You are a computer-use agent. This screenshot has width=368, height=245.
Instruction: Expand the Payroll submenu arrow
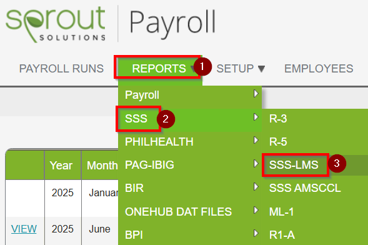[256, 94]
